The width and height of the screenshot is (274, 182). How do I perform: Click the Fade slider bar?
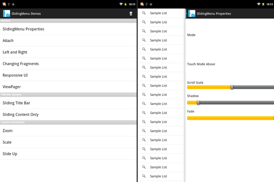[x=230, y=118]
